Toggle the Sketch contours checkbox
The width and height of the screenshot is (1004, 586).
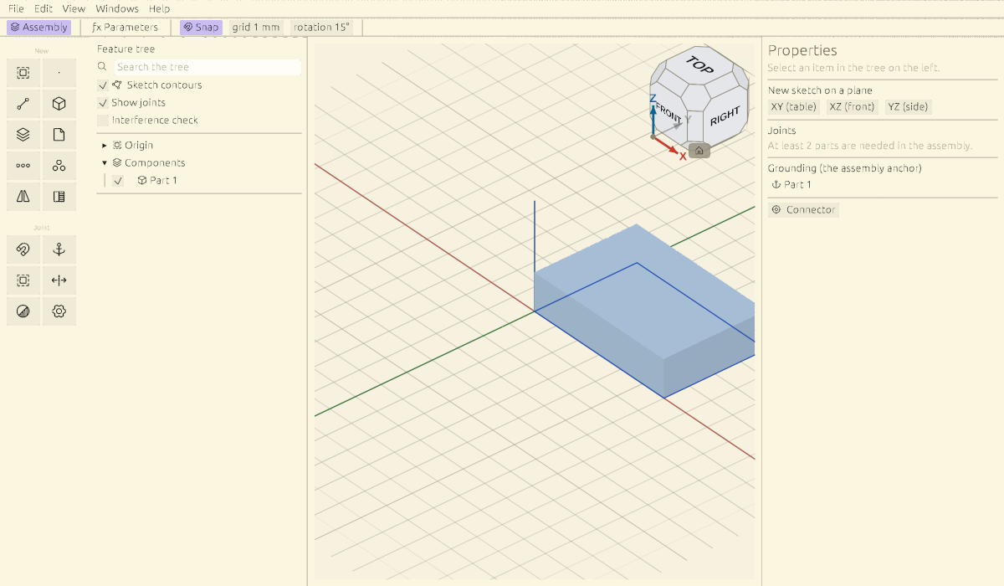click(x=103, y=85)
